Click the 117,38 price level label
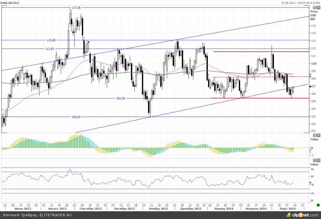The height and width of the screenshot is (219, 321). point(76,8)
